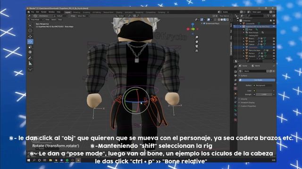The width and height of the screenshot is (302, 169).
Task: Enable wireframe viewport shading
Action: pyautogui.click(x=219, y=20)
